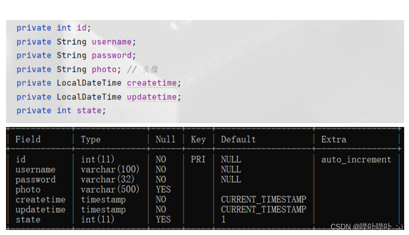Screen dimensions: 409x235
Task: Click the auto_increment cell
Action: click(x=356, y=160)
